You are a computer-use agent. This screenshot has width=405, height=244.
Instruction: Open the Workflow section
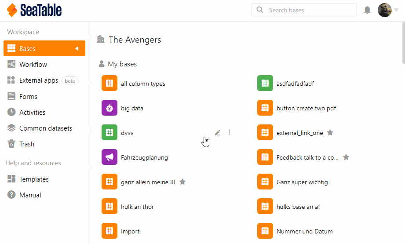(x=33, y=65)
